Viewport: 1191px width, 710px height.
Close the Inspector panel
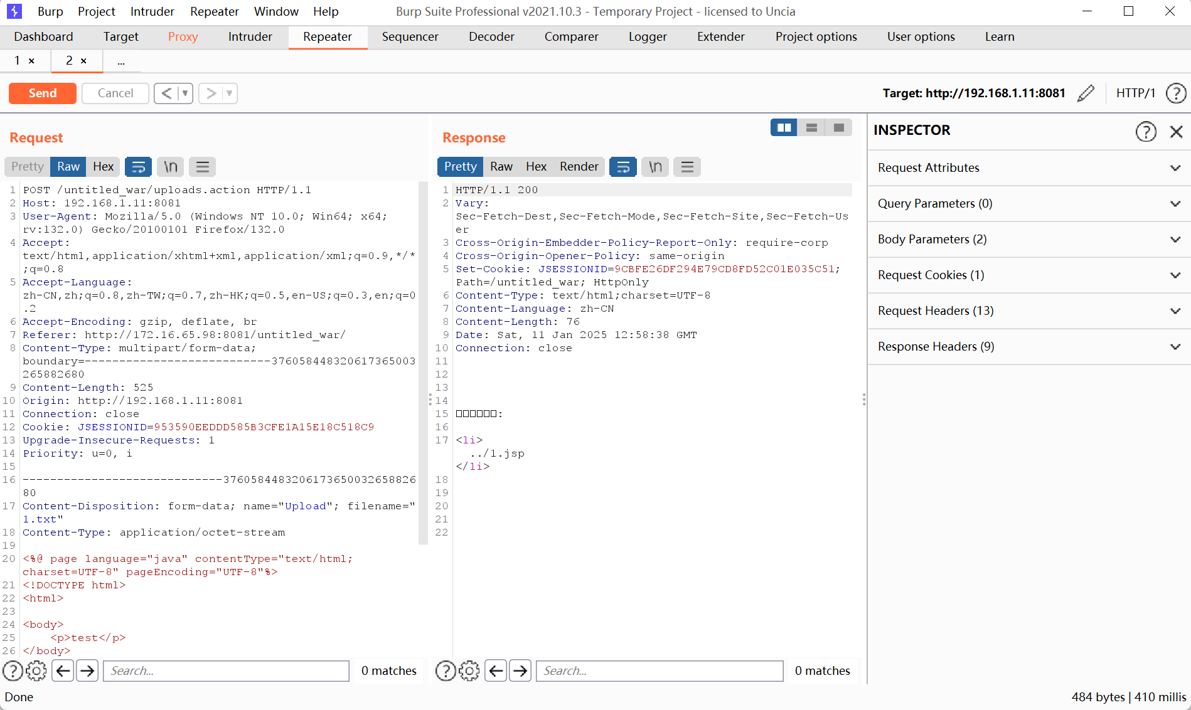tap(1176, 131)
